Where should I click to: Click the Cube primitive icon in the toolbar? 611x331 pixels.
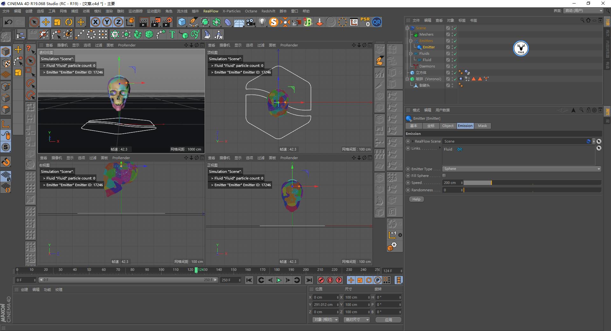click(x=182, y=22)
